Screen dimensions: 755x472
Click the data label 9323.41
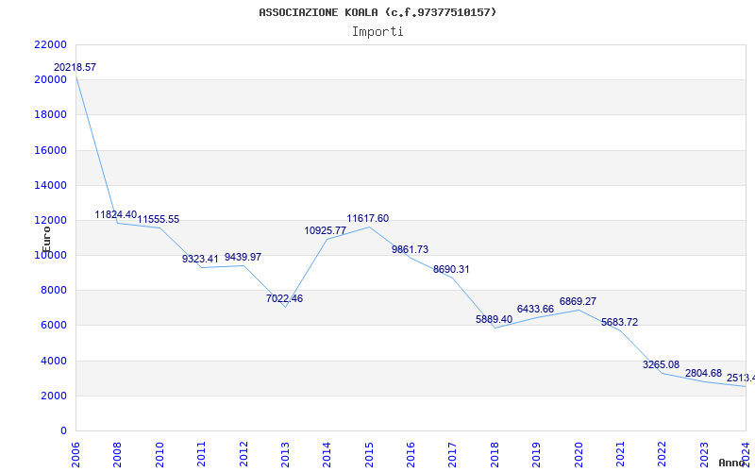(200, 259)
